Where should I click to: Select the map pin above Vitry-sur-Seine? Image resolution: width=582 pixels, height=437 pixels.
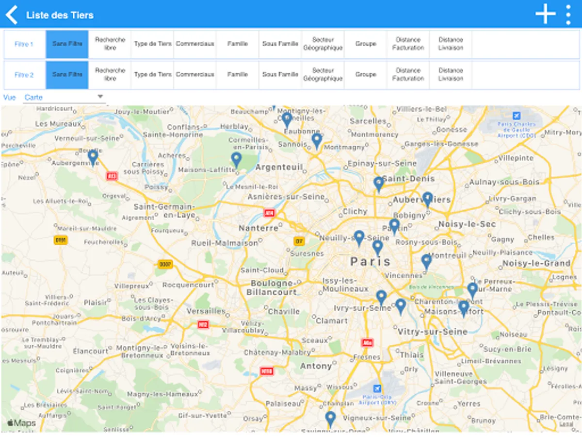click(400, 307)
